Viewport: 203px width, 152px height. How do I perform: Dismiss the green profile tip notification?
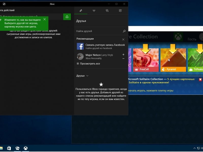click(45, 20)
